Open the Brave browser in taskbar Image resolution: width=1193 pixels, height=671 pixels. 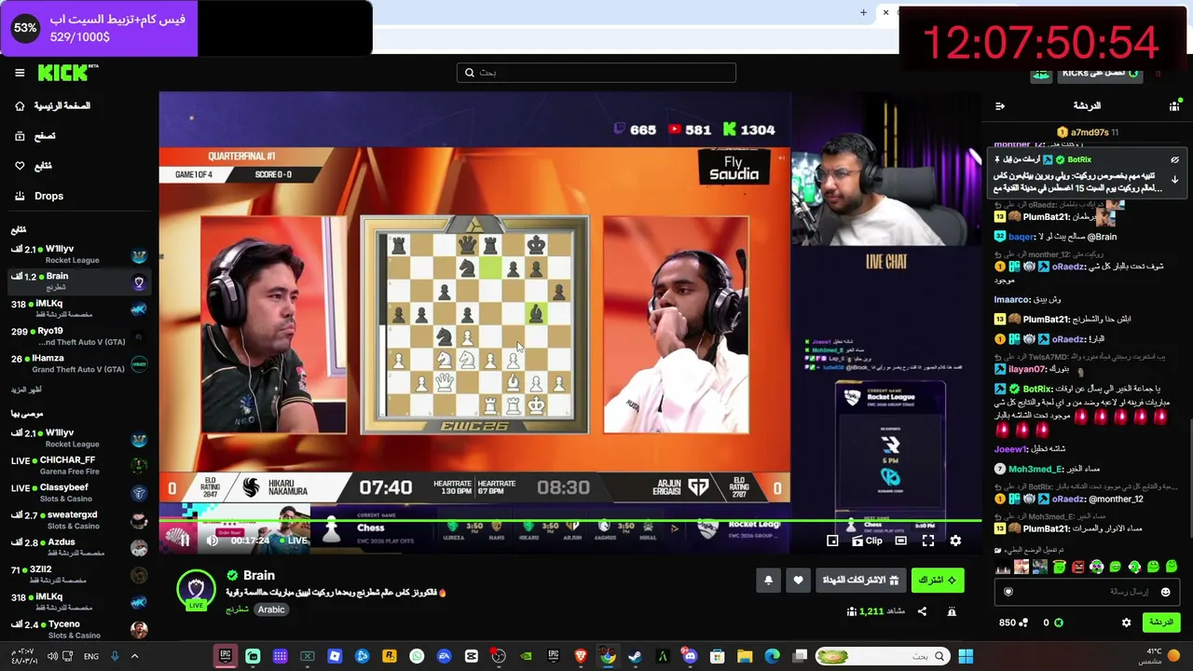(581, 656)
